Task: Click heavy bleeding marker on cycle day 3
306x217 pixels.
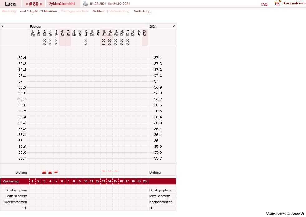Action: [44, 172]
